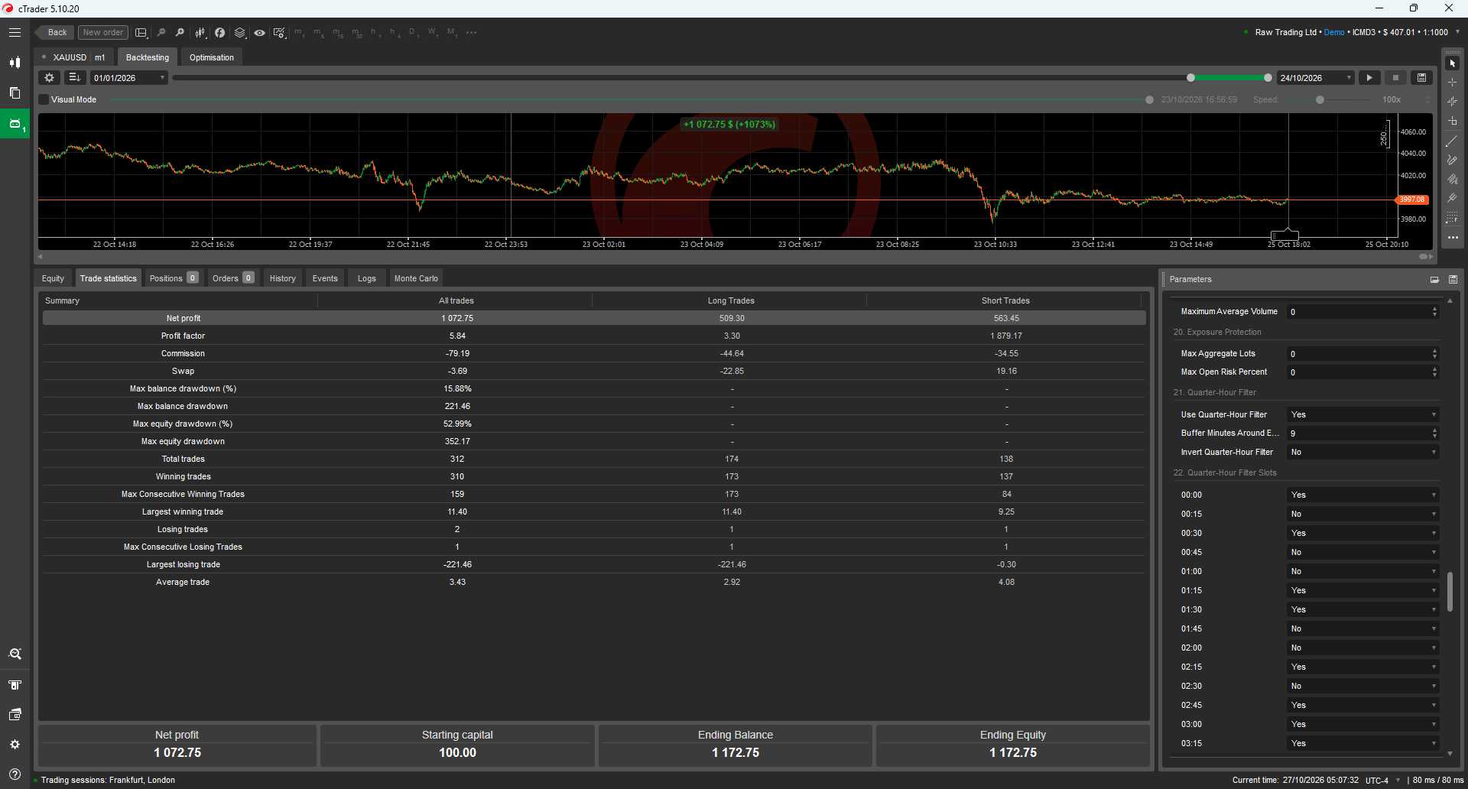Select the Events tab
The image size is (1468, 789).
coord(325,278)
